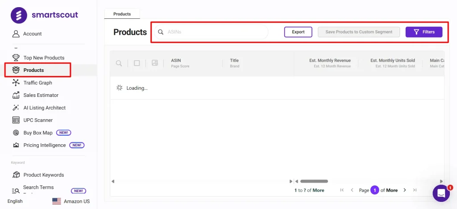Open Buy Box Map

coord(38,133)
